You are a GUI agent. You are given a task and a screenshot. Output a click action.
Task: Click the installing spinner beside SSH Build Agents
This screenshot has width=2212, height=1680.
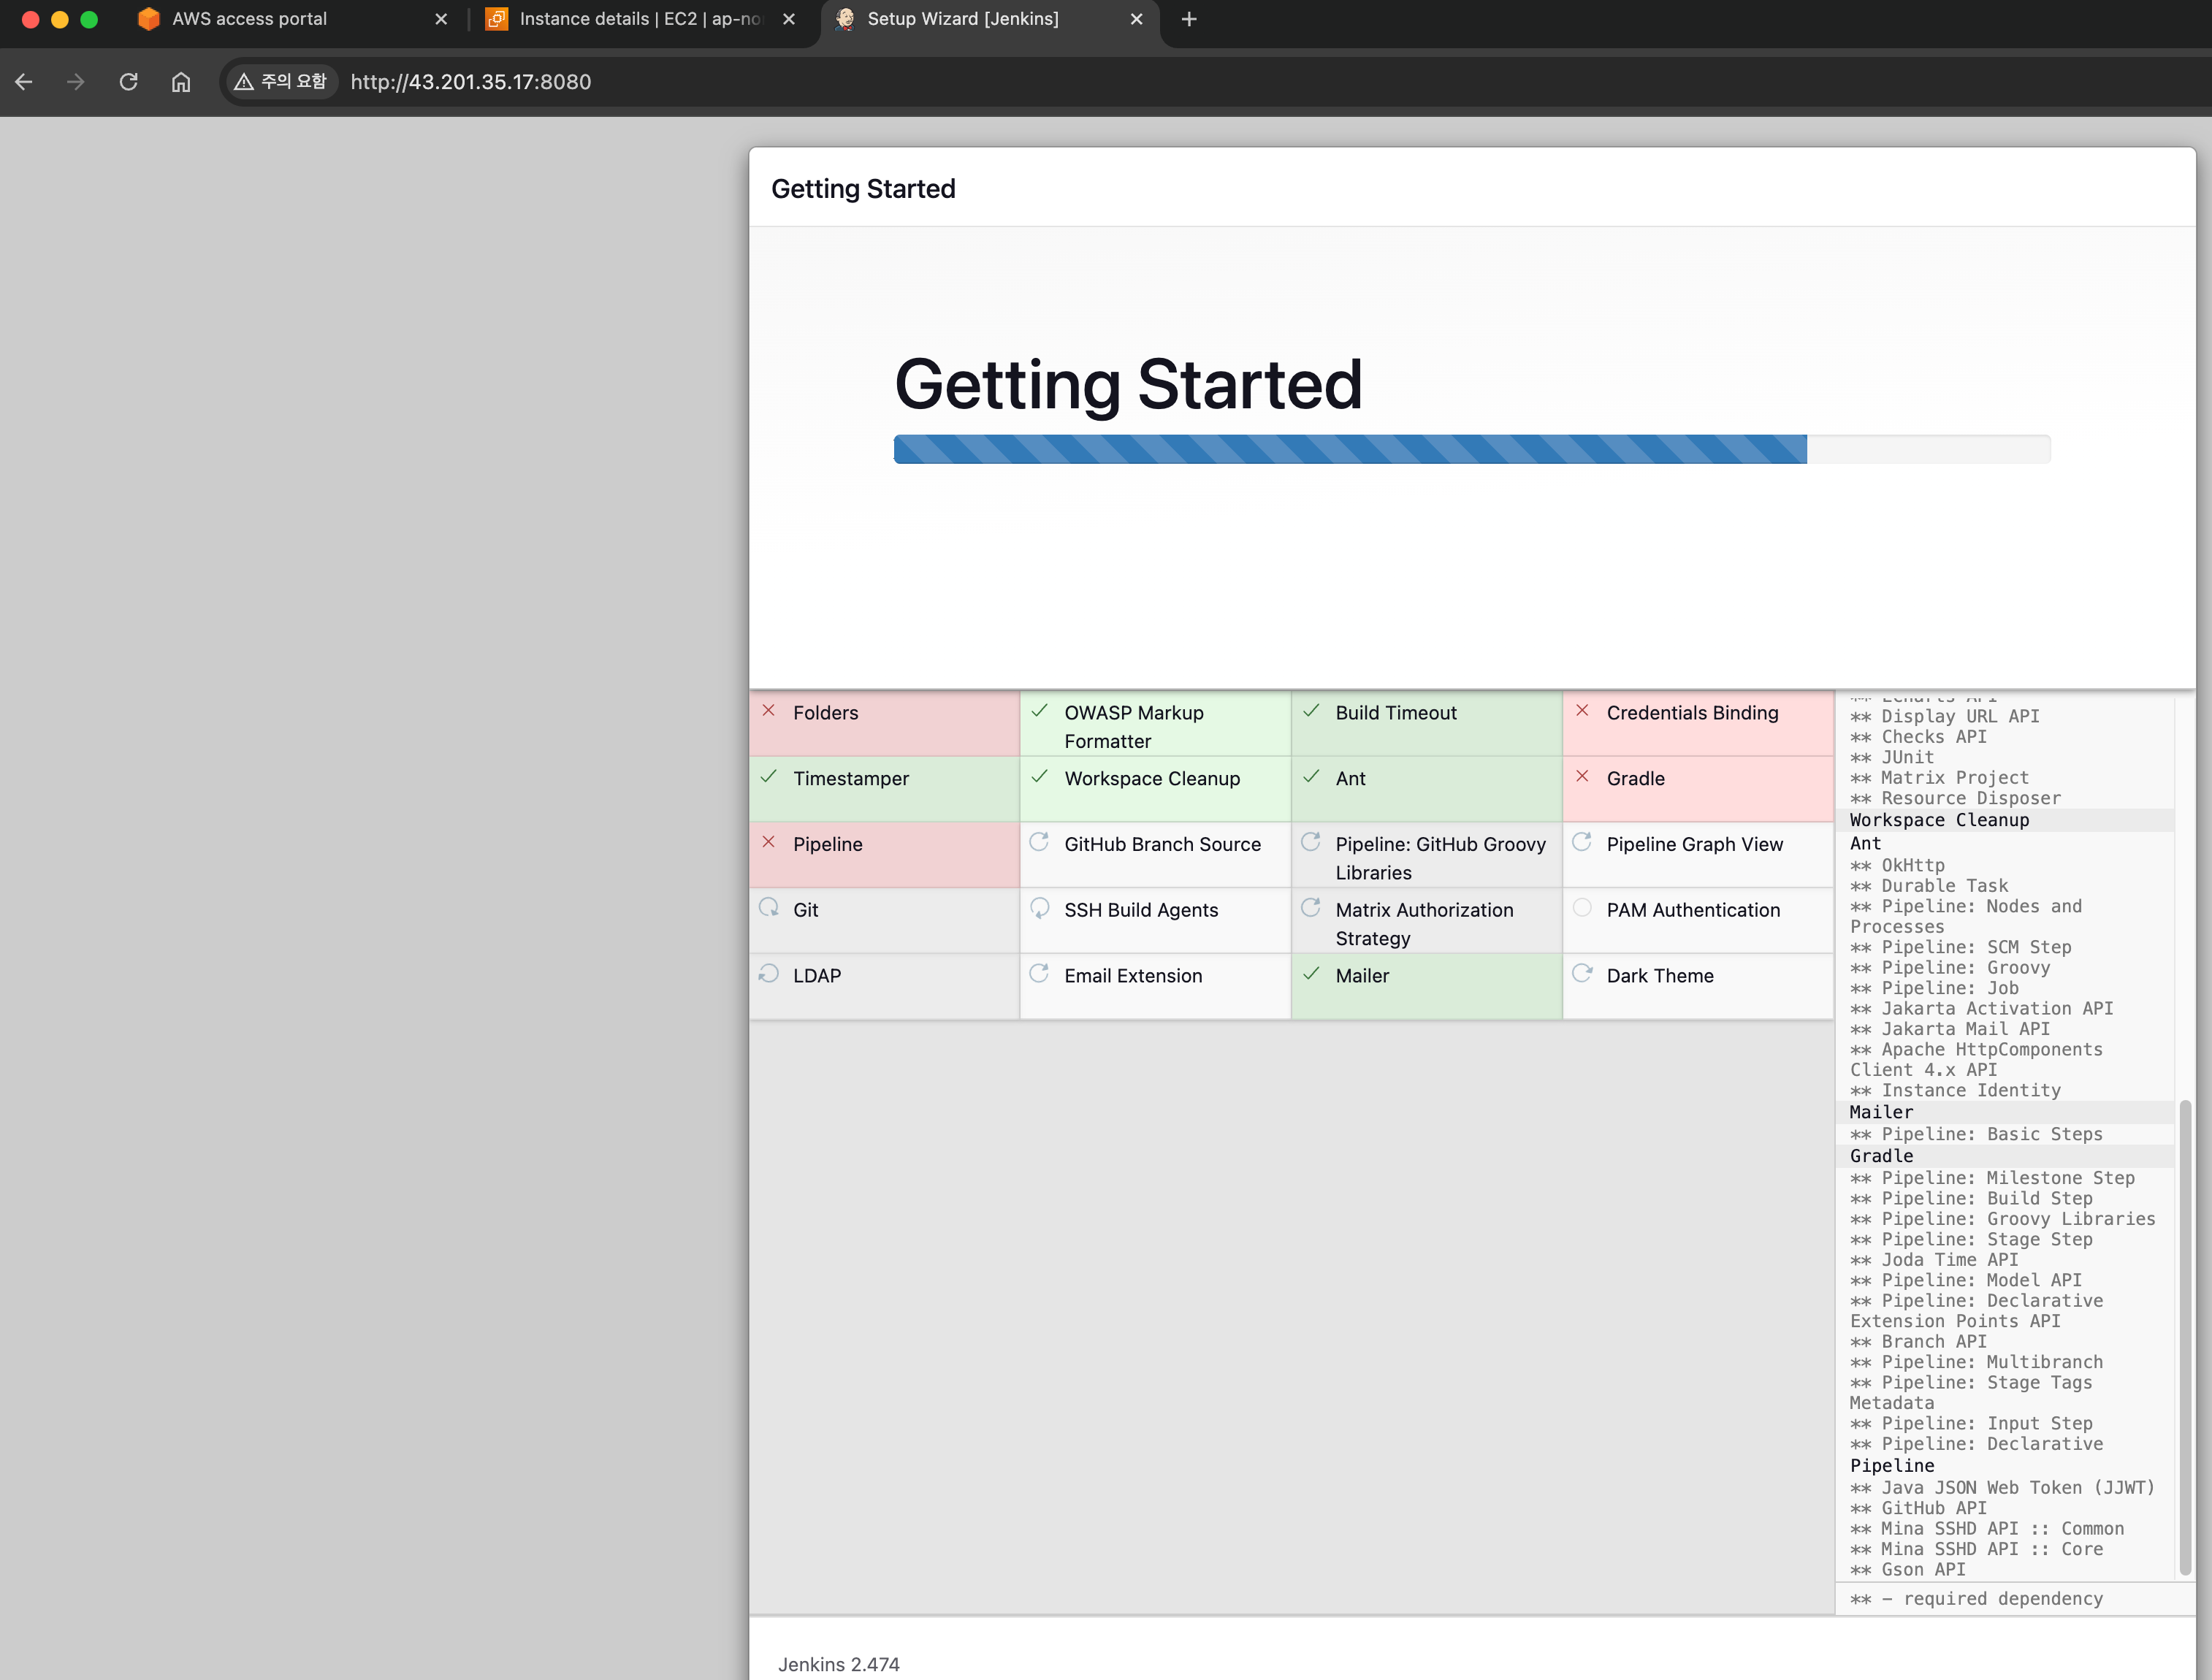1040,908
